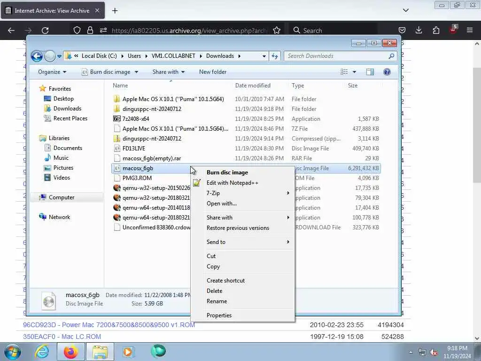Select dingusppc-nt-20240712 folder icon
This screenshot has width=481, height=361.
click(117, 109)
